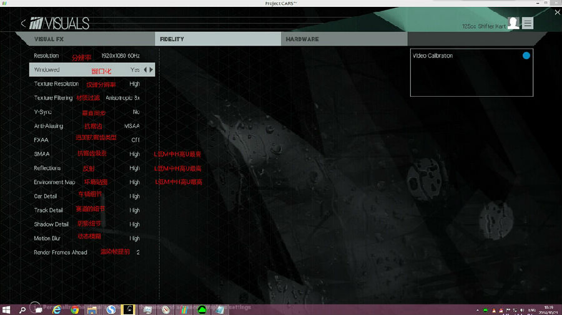
Task: Click the first orange cone tray icon
Action: click(x=494, y=311)
